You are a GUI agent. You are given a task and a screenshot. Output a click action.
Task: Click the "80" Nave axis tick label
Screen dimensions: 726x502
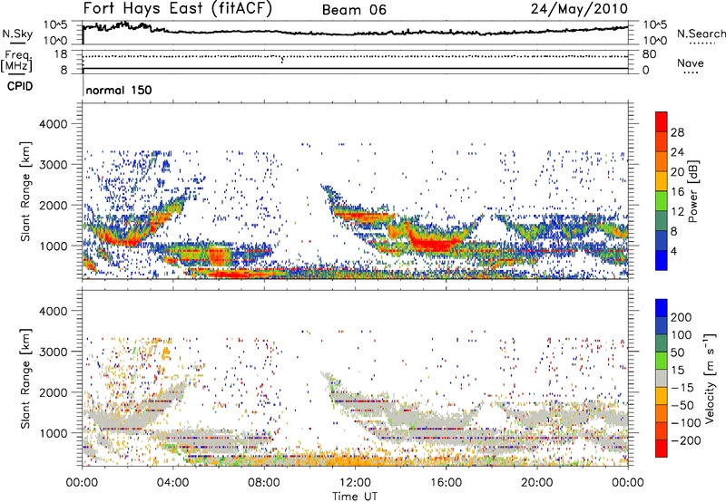coord(649,54)
